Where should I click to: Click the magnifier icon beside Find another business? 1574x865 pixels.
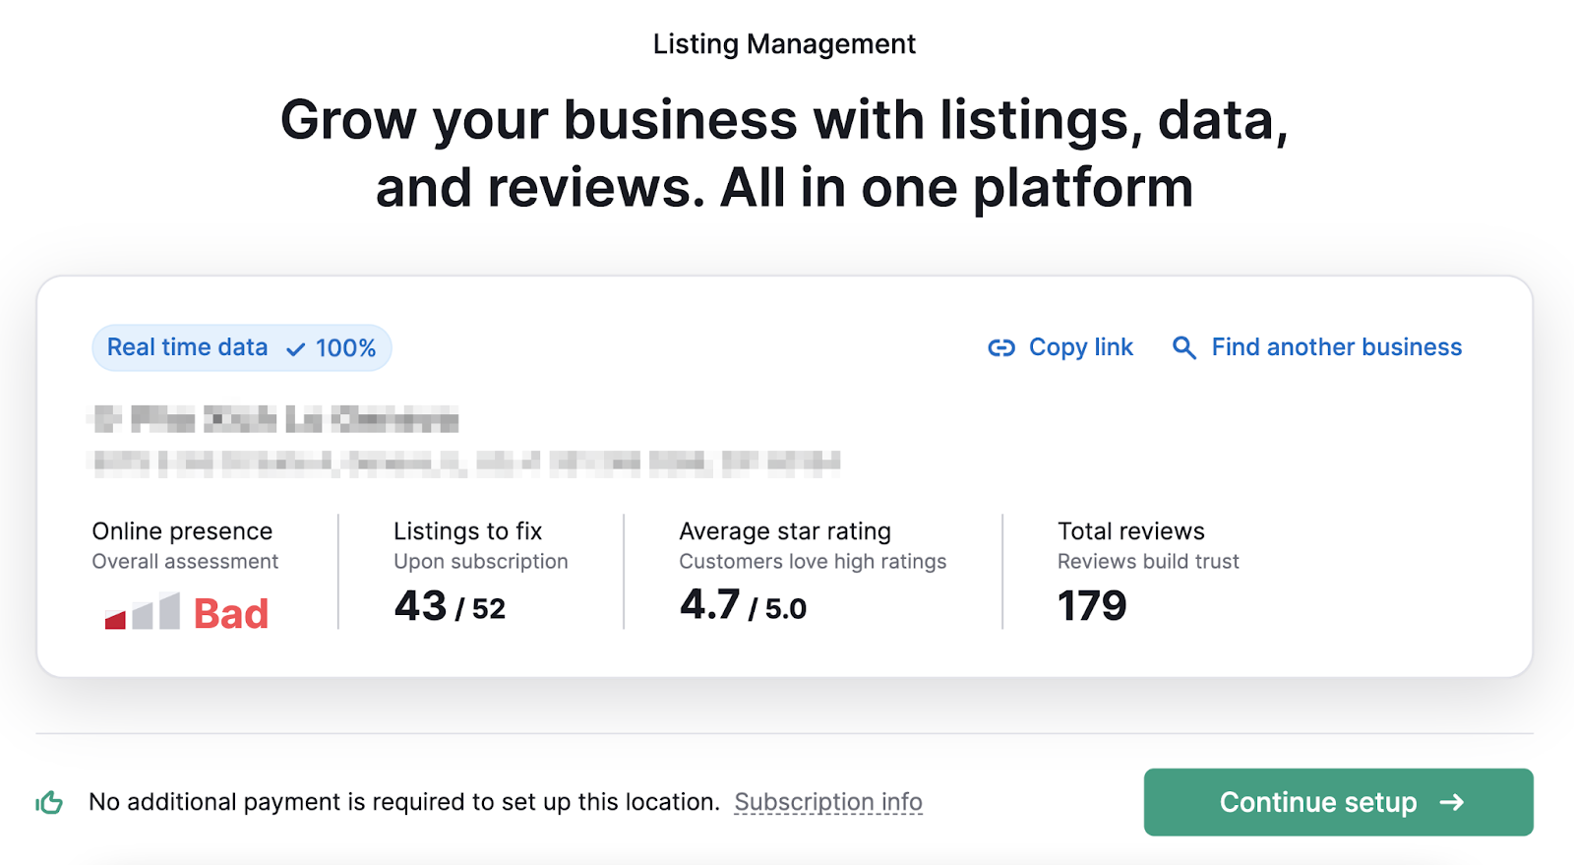(1184, 347)
